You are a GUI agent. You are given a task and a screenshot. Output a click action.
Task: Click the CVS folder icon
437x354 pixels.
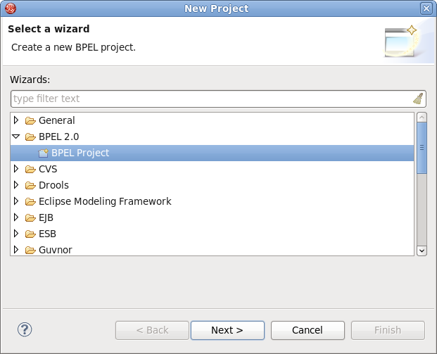30,169
